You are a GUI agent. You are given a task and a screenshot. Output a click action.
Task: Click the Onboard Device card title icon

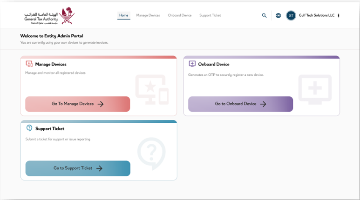192,64
